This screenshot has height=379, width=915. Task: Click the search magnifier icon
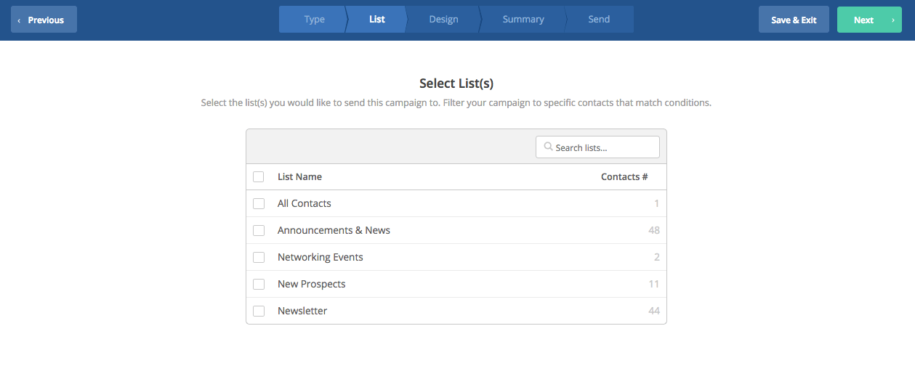click(x=548, y=147)
